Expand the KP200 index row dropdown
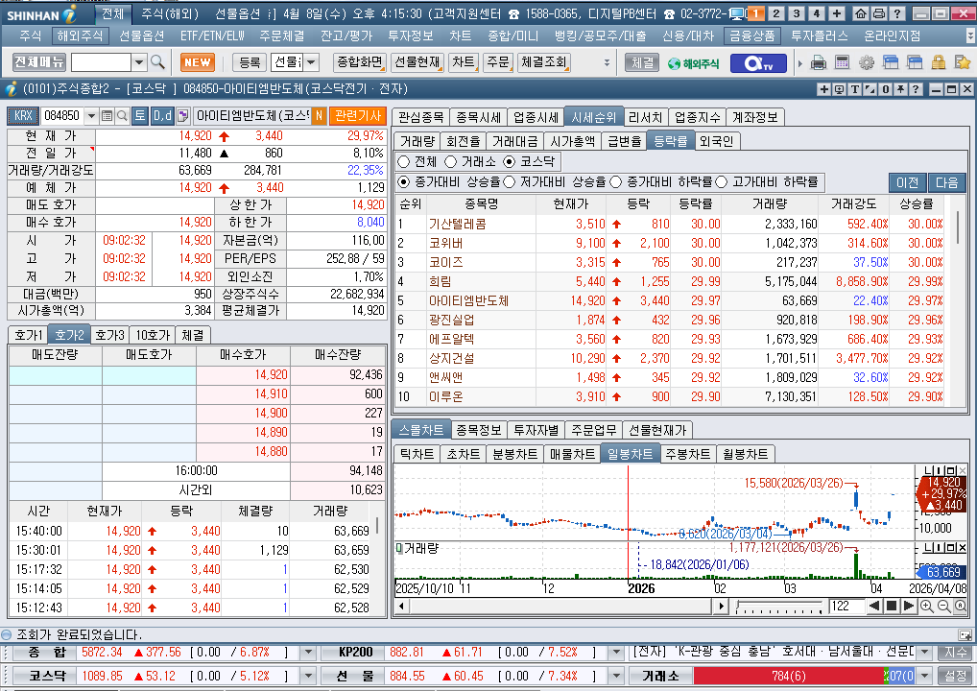 coord(615,653)
